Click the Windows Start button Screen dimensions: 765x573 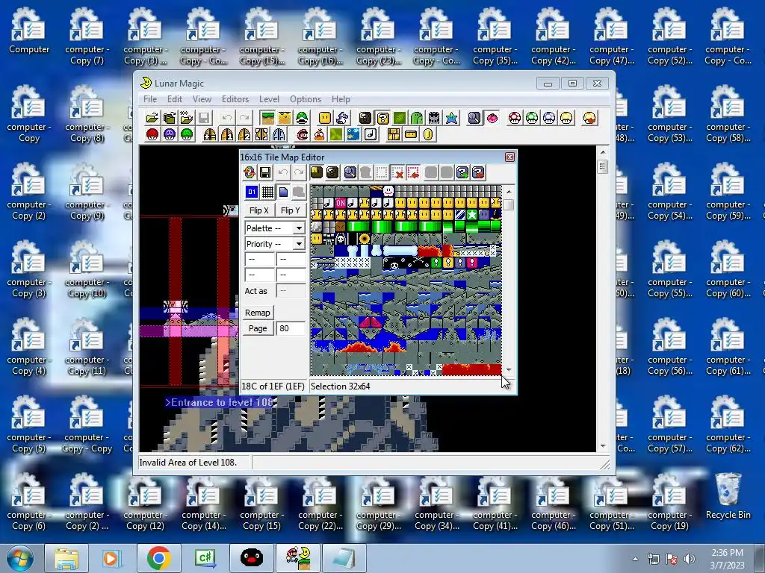tap(19, 559)
